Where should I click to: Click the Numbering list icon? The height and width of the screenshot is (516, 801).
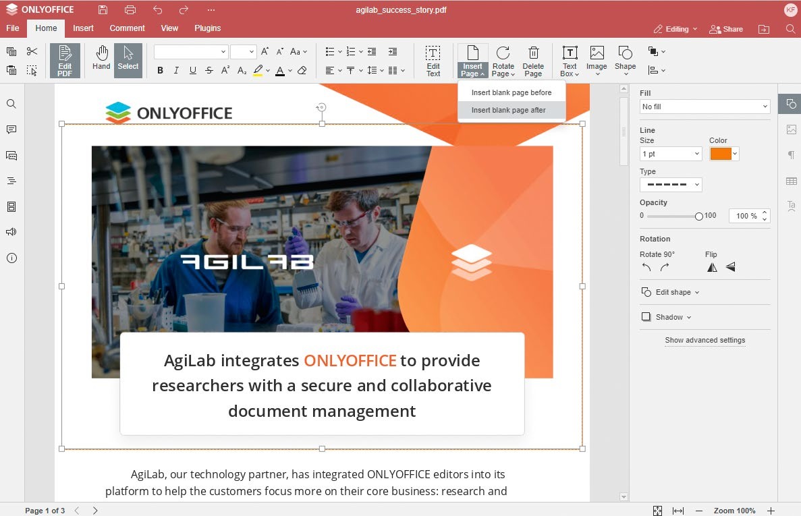tap(351, 51)
